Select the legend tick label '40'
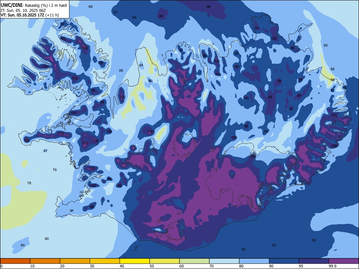359x269 pixels. click(122, 266)
